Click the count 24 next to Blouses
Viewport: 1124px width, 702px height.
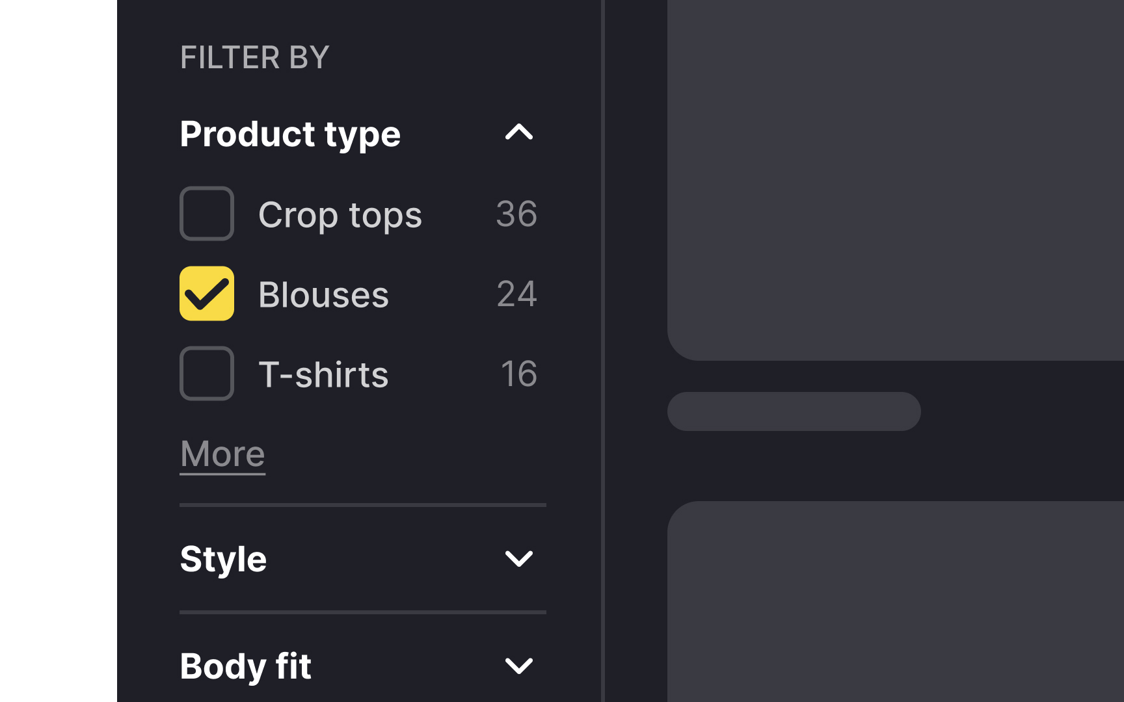[516, 294]
